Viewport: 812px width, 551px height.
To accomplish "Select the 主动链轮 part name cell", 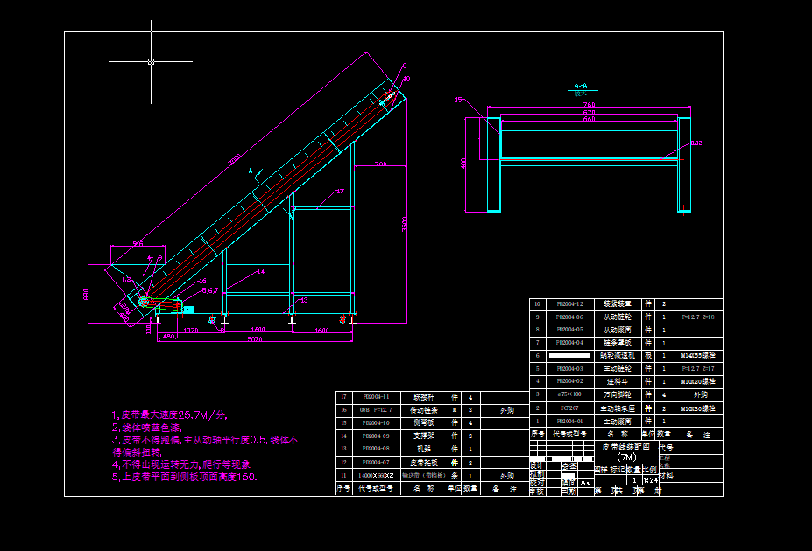I will click(x=618, y=368).
